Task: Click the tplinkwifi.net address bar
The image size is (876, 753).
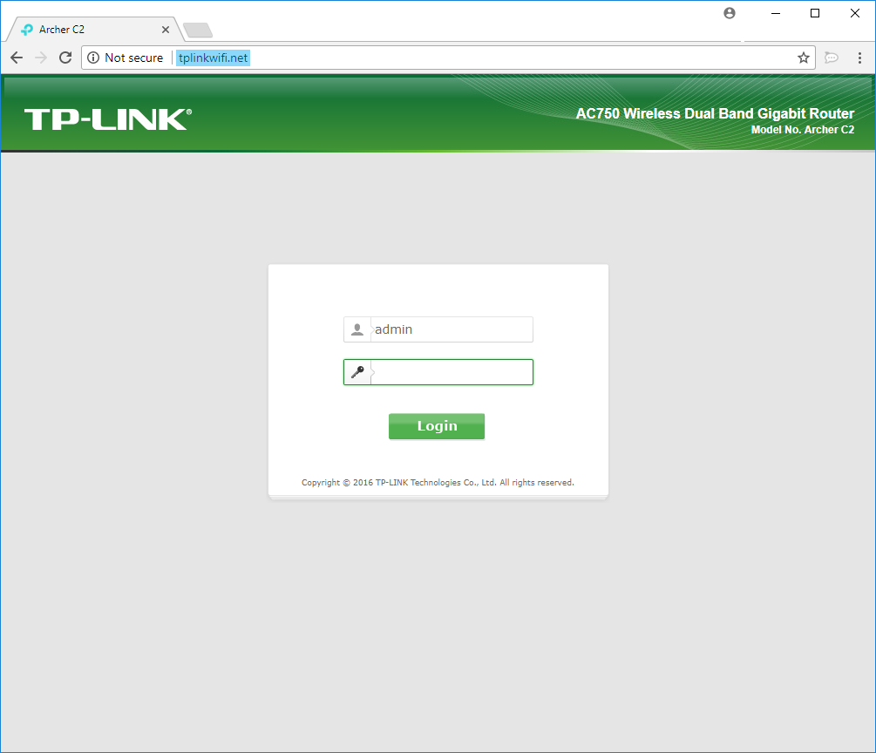Action: click(448, 58)
